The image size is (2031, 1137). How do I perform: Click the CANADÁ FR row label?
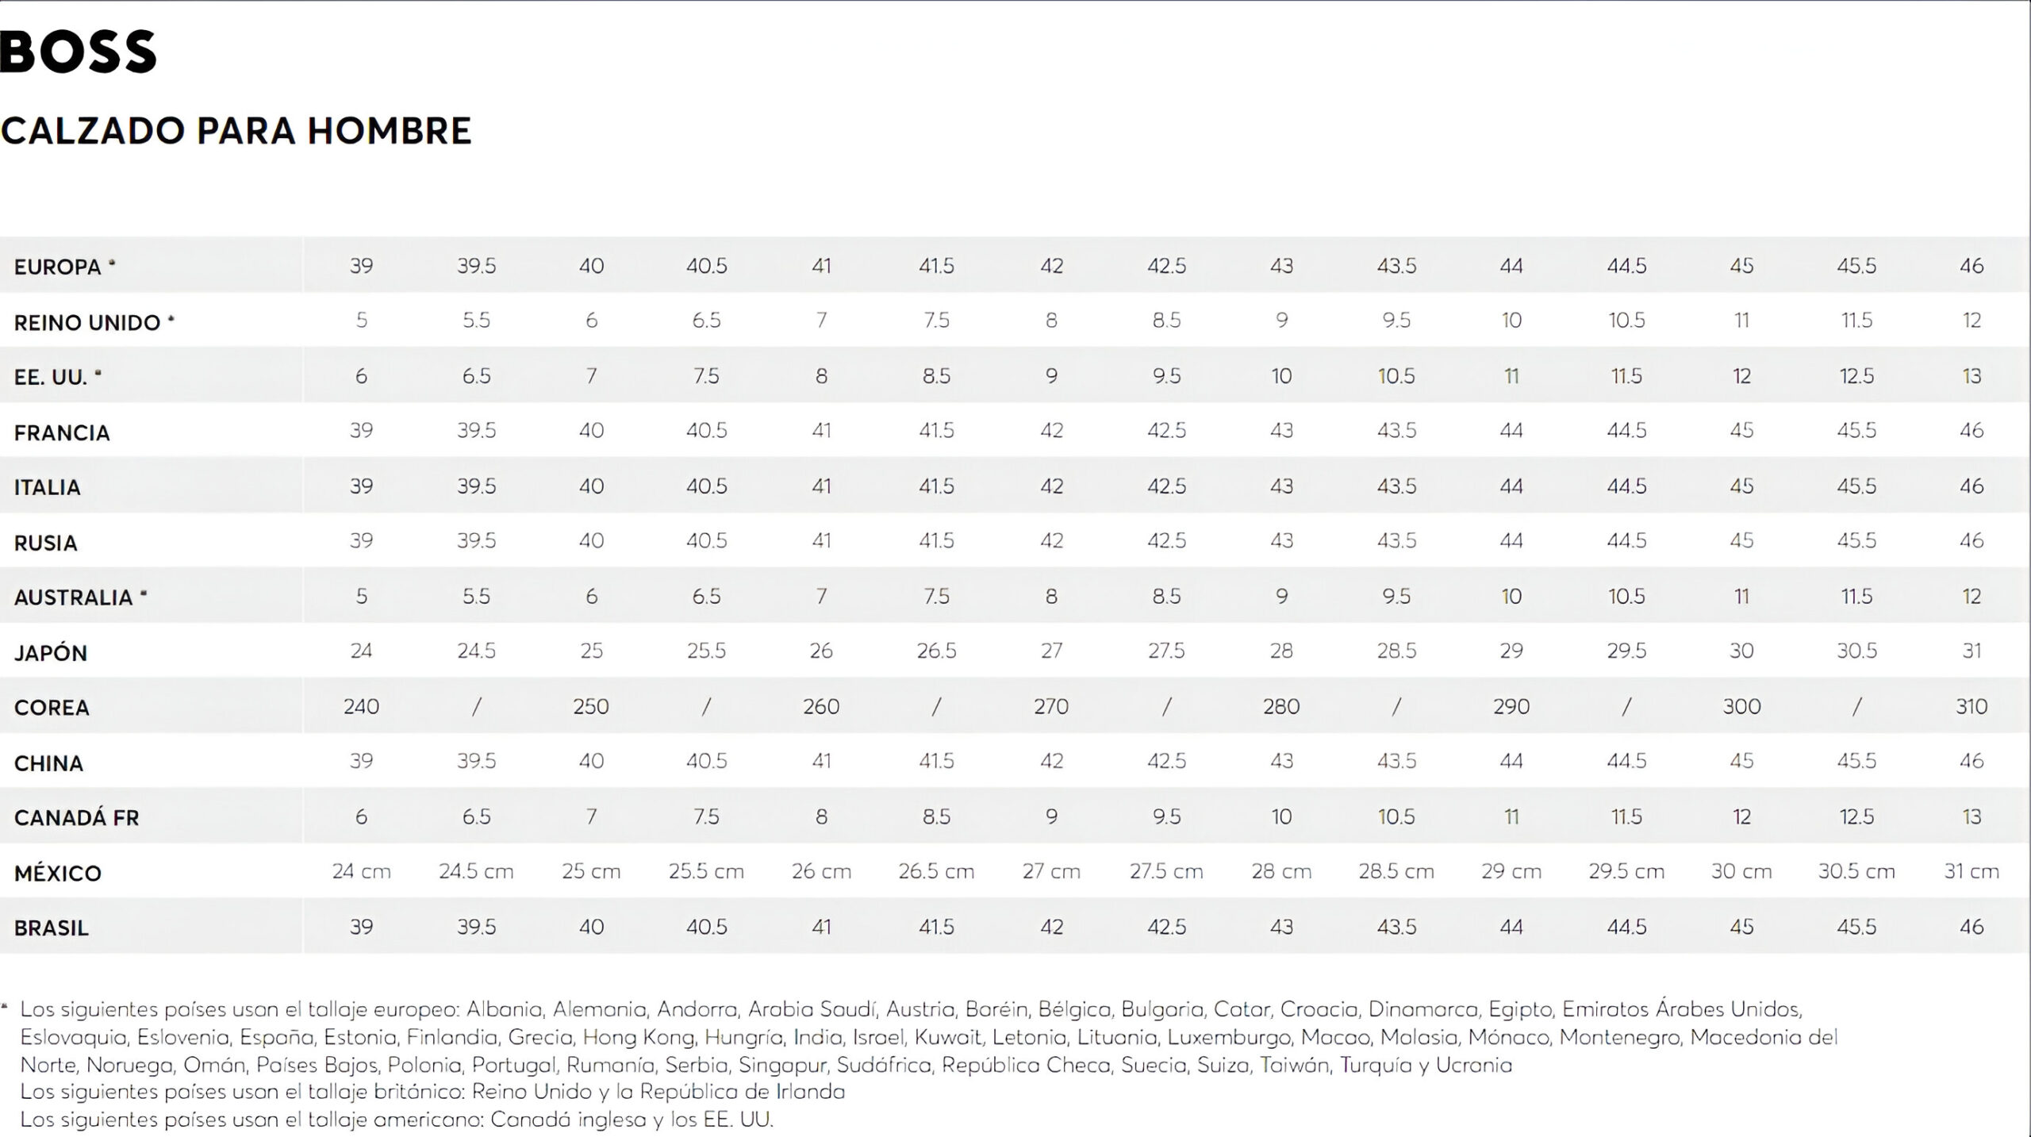click(x=76, y=818)
